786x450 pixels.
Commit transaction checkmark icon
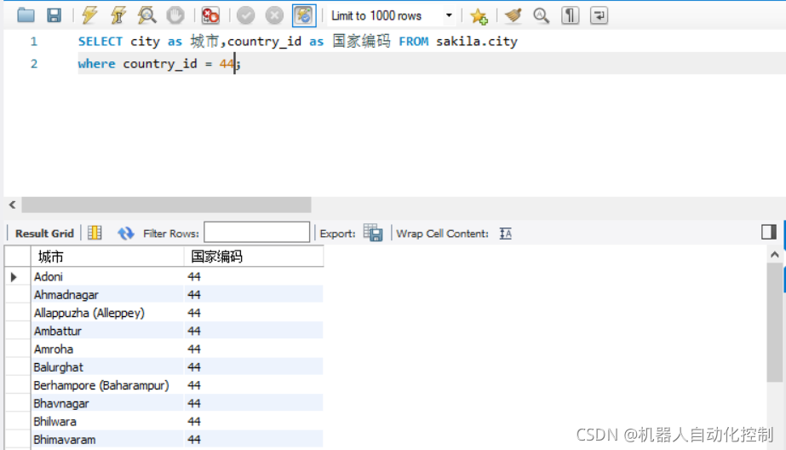point(245,15)
